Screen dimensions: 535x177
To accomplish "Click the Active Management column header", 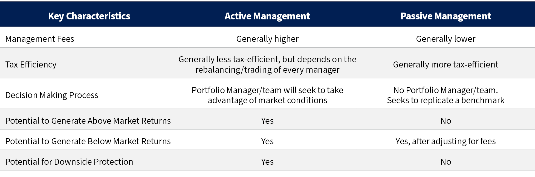I will tap(267, 16).
